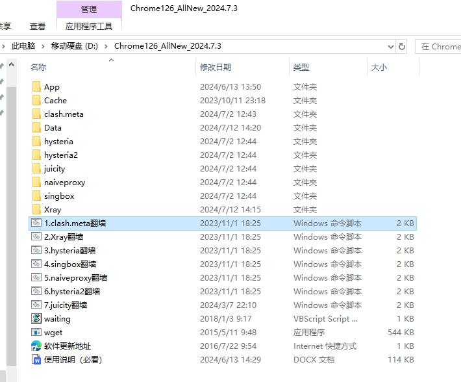Viewport: 461px width, 382px height.
Task: Navigate to 移动硬盘 (D:) in breadcrumb
Action: 75,46
